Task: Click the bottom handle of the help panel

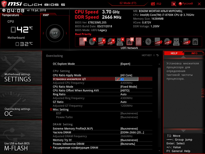Action: (183, 131)
